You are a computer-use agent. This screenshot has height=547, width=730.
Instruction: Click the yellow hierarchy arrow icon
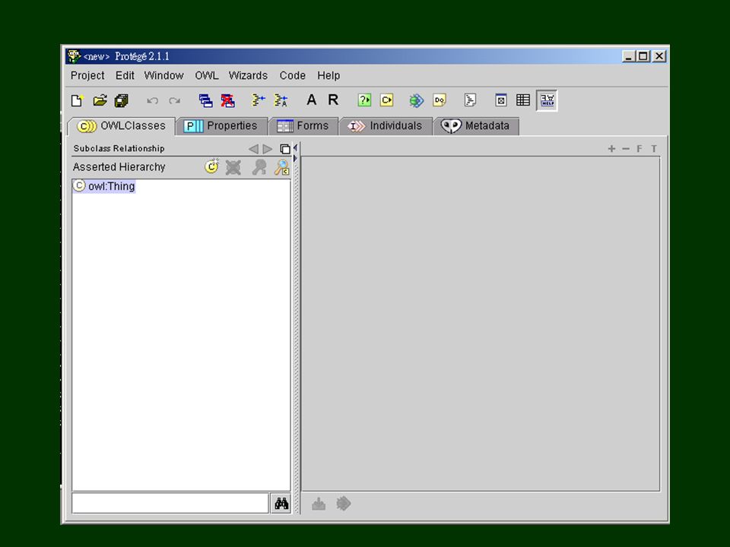point(259,100)
